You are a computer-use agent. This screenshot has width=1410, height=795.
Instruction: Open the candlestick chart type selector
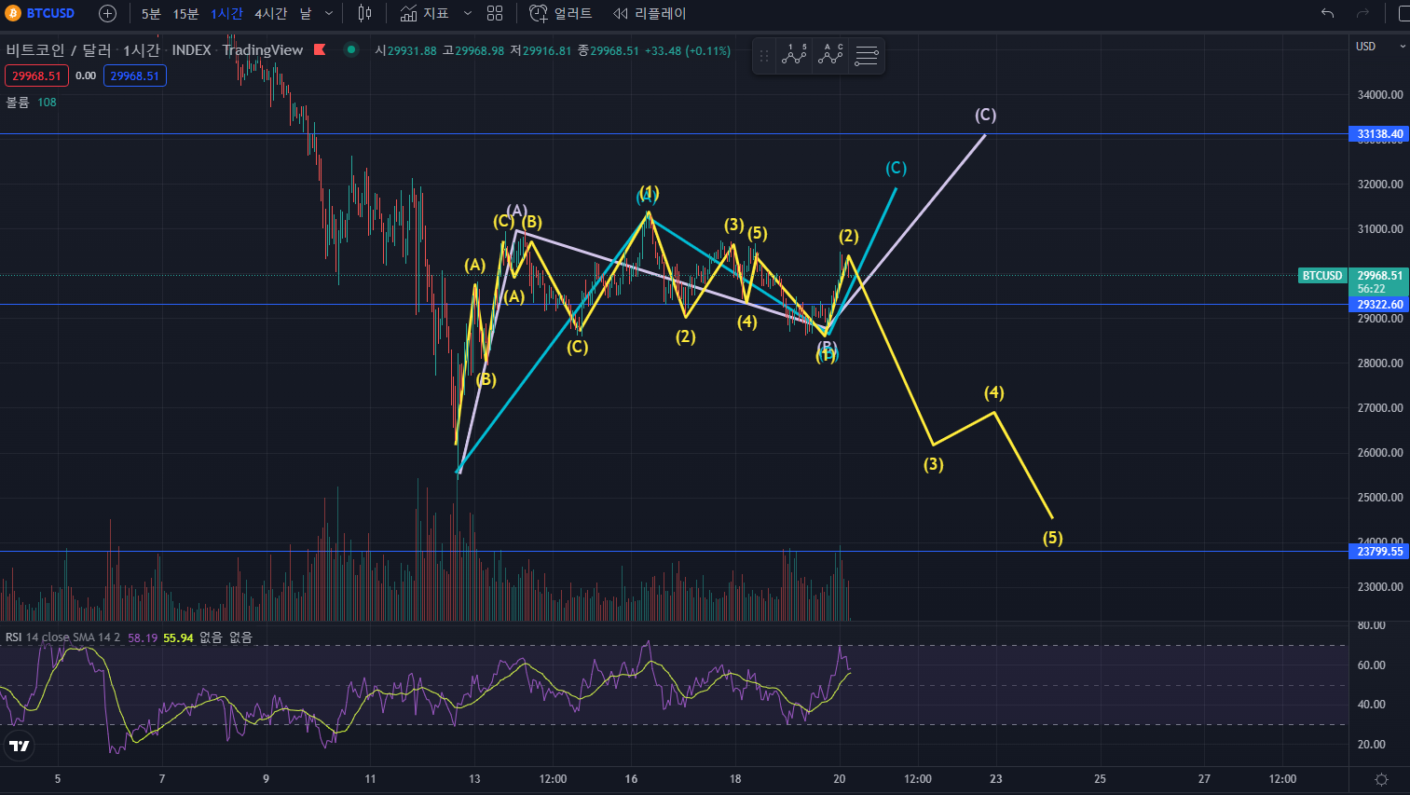365,13
